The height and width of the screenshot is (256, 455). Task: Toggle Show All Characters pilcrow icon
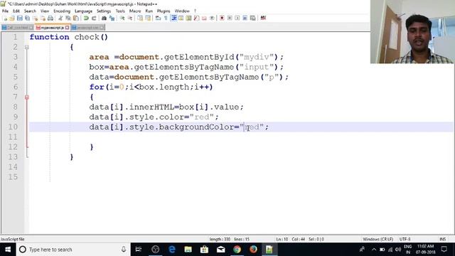[x=166, y=18]
